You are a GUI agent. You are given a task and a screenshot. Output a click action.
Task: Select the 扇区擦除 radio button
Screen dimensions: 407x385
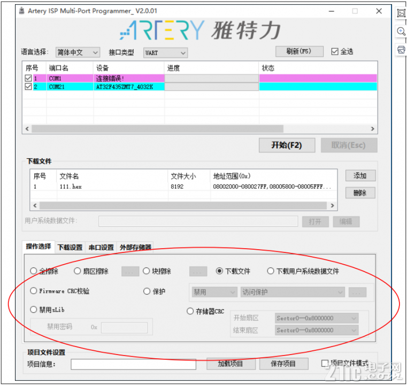click(77, 271)
